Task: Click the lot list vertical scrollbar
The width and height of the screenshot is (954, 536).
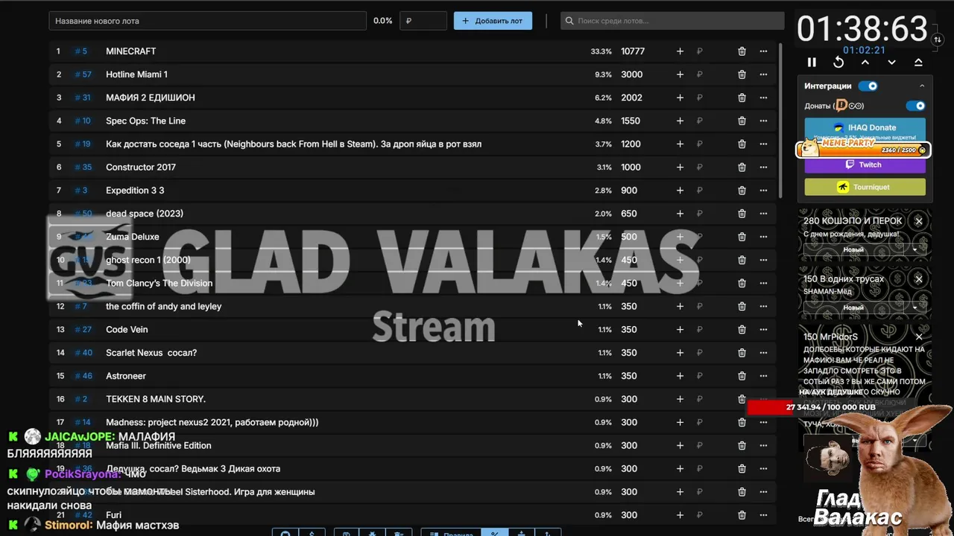Action: point(780,119)
